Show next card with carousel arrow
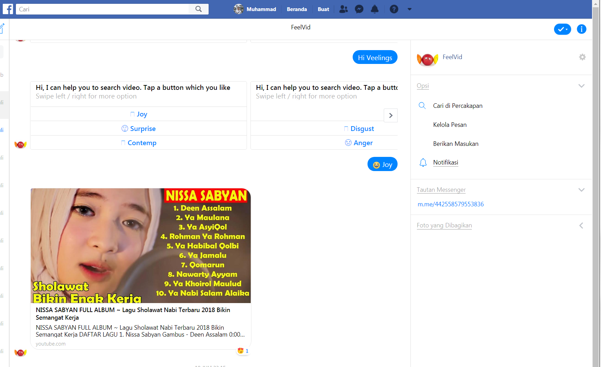Viewport: 601px width, 367px height. point(391,115)
